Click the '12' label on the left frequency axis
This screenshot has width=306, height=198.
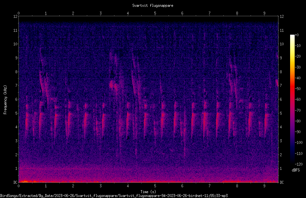[x=15, y=17]
